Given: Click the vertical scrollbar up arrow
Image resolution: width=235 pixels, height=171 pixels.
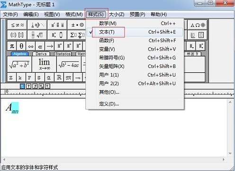Looking at the screenshot, I should (x=230, y=102).
